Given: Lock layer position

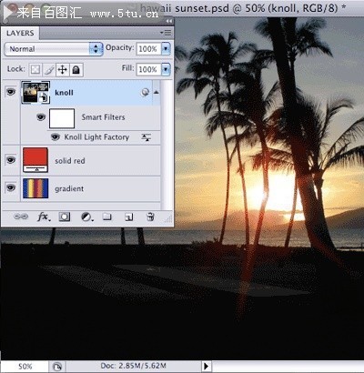Looking at the screenshot, I should pyautogui.click(x=63, y=70).
